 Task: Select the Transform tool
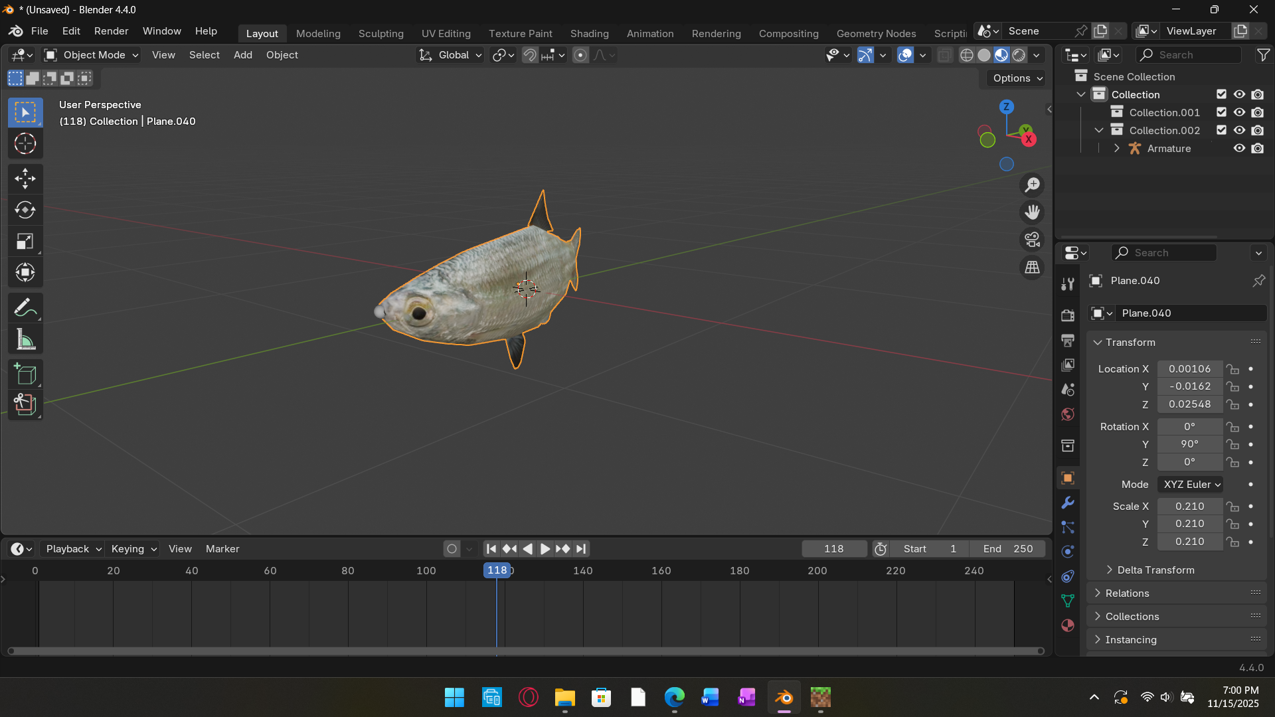click(25, 273)
